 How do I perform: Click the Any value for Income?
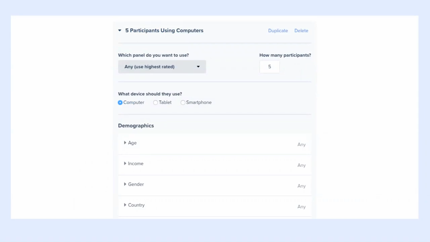tap(301, 165)
